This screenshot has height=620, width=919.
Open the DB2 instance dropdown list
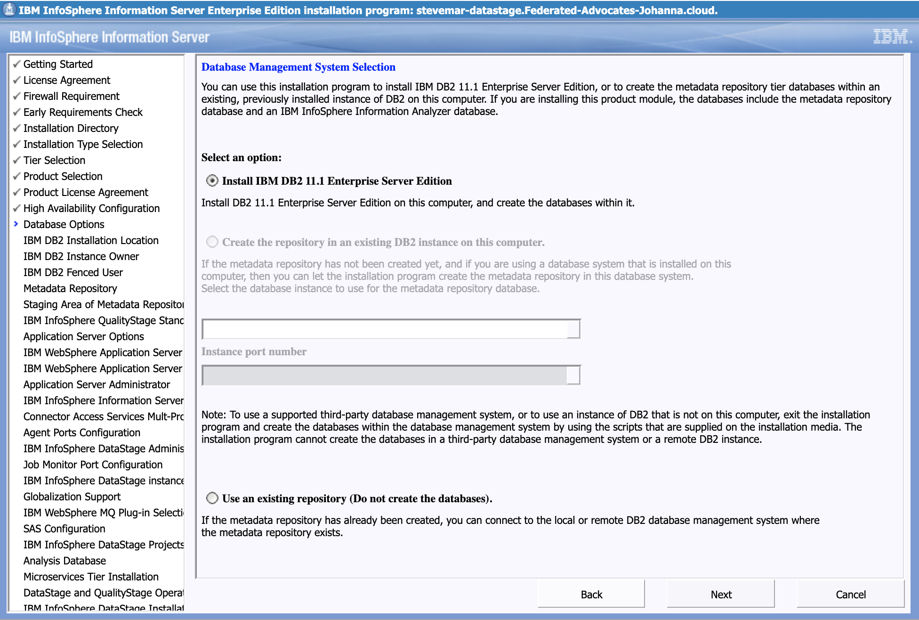tap(573, 329)
